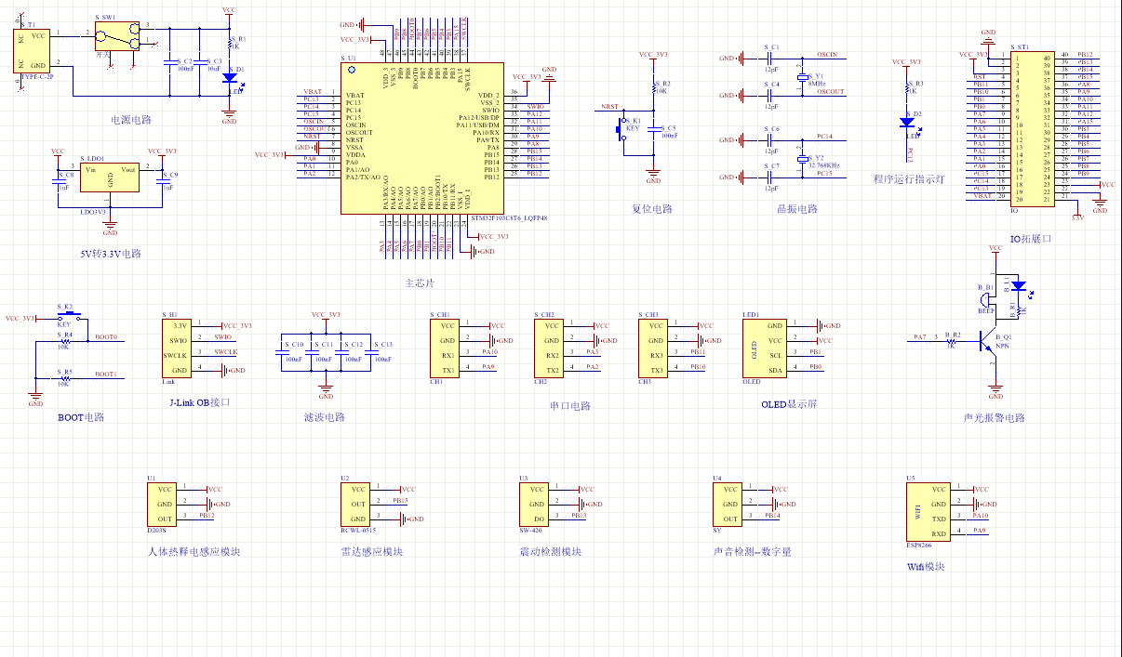Select the S_C7 12pF capacitor symbol
Viewport: 1122px width, 657px height.
[x=771, y=177]
